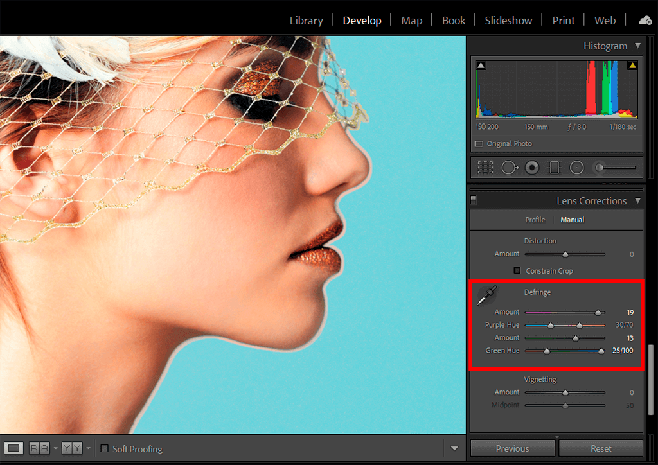The width and height of the screenshot is (658, 465).
Task: Click the Defringe eyedropper color selector
Action: click(x=488, y=295)
